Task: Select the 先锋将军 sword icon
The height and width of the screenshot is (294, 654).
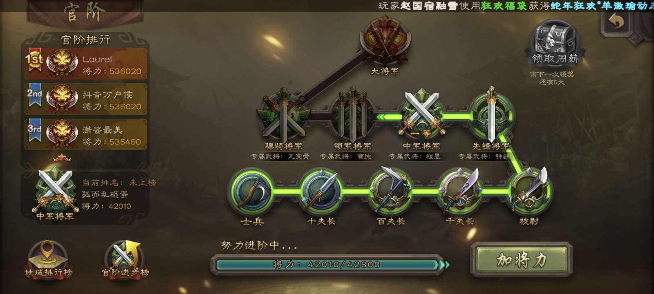Action: (491, 115)
